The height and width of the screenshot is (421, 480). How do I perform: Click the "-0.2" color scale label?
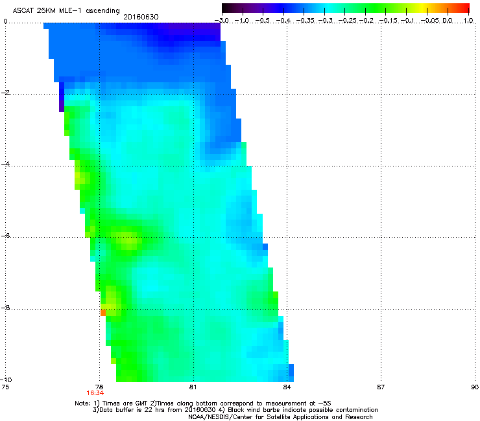coord(366,21)
